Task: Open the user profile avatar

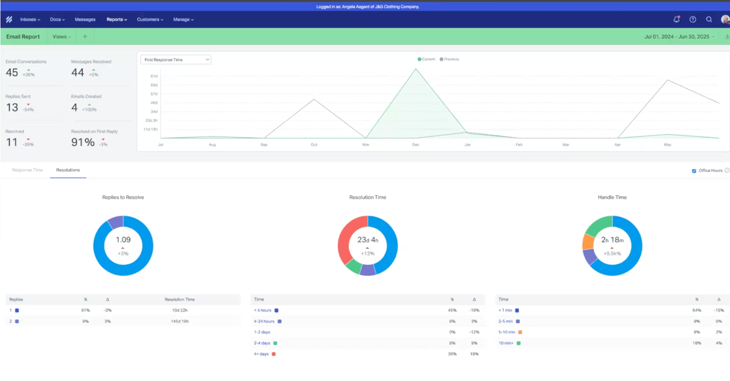Action: click(725, 19)
